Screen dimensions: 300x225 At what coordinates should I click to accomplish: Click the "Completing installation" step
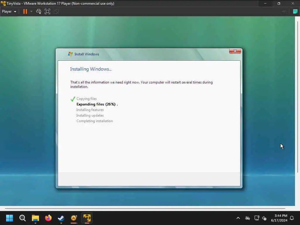(x=95, y=121)
